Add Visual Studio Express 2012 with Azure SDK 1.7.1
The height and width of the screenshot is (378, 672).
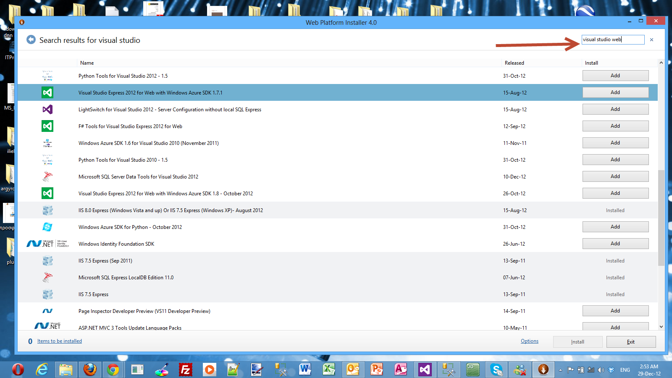pos(615,92)
